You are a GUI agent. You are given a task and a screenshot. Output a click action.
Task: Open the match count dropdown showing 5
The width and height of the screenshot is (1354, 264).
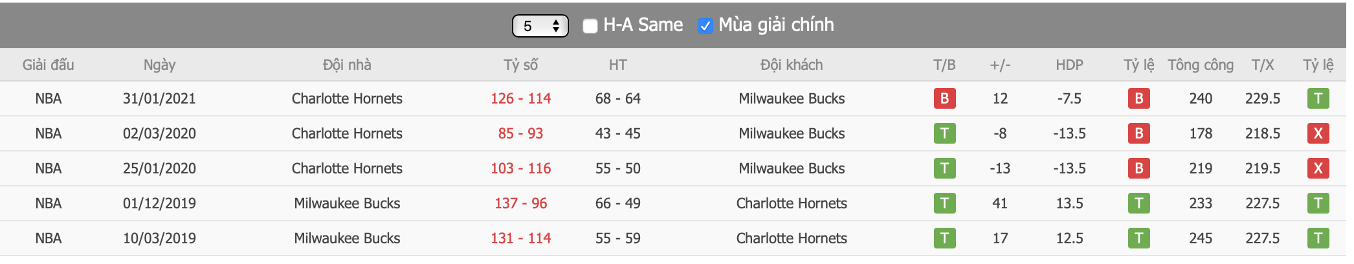click(x=540, y=26)
